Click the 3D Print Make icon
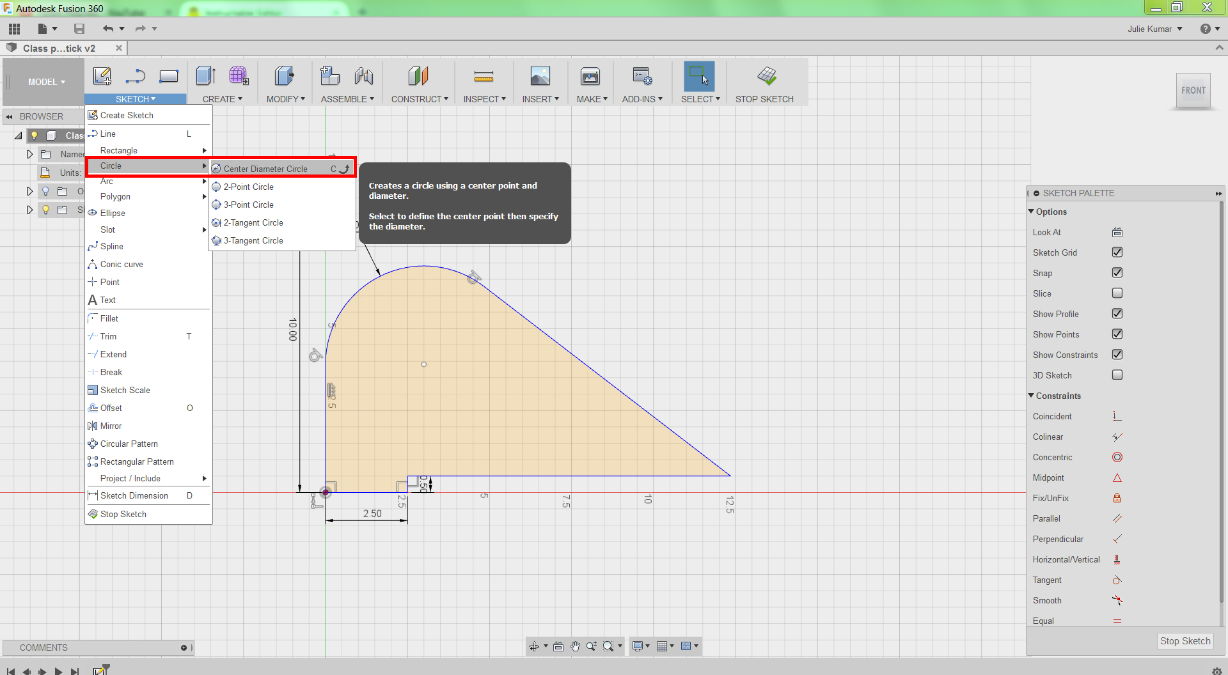This screenshot has height=675, width=1228. (x=590, y=76)
